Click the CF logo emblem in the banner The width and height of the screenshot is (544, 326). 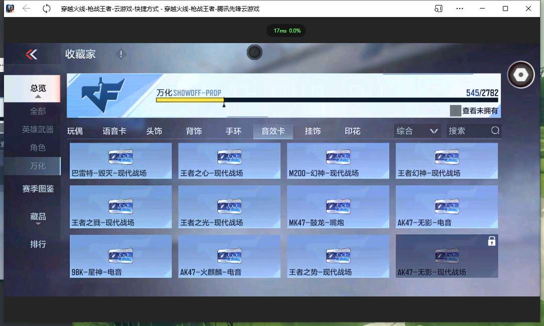103,95
